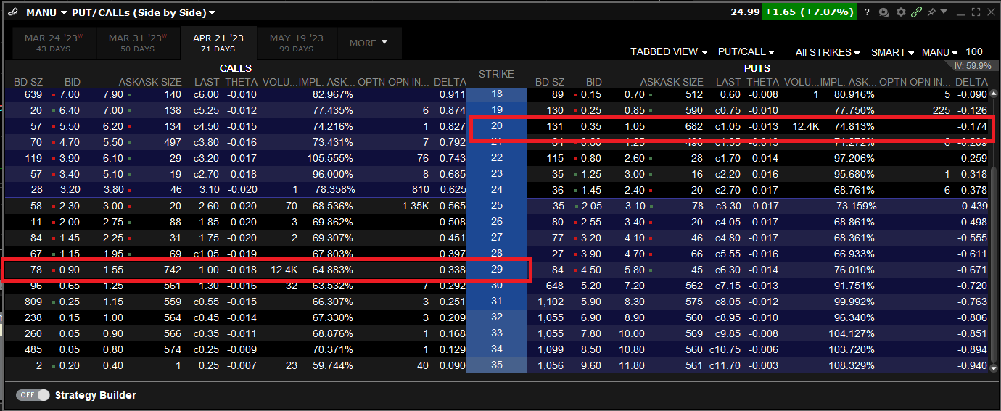The height and width of the screenshot is (411, 1001).
Task: Open the settings gear icon
Action: [x=901, y=12]
